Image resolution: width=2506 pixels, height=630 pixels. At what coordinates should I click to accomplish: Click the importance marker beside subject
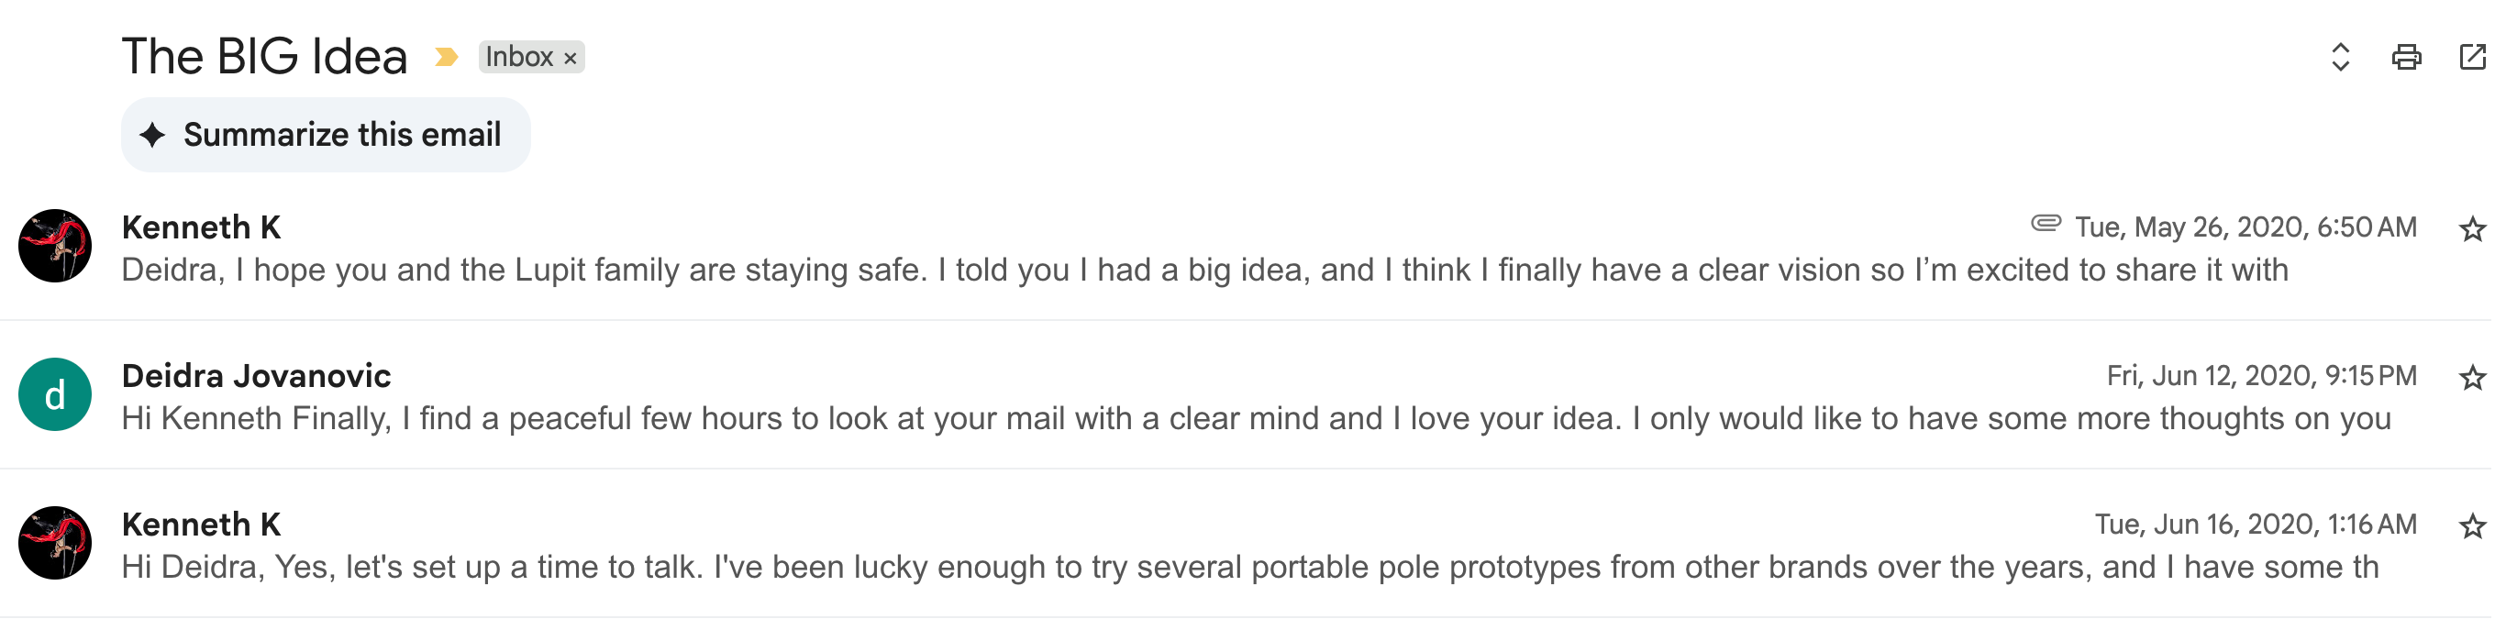coord(447,58)
